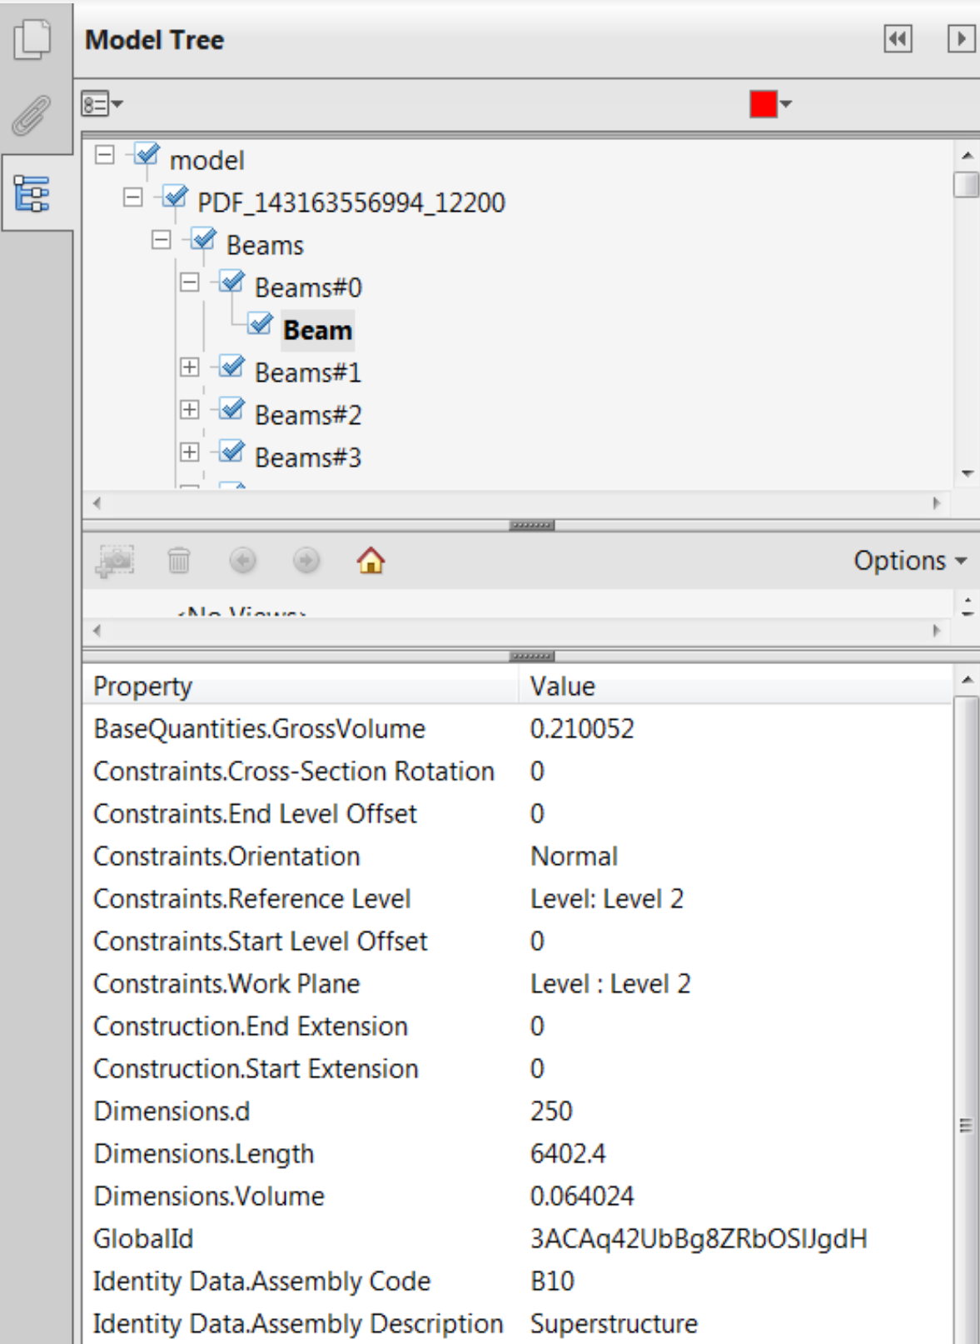This screenshot has width=980, height=1344.
Task: Select the highlighted Beam tree item
Action: click(317, 330)
